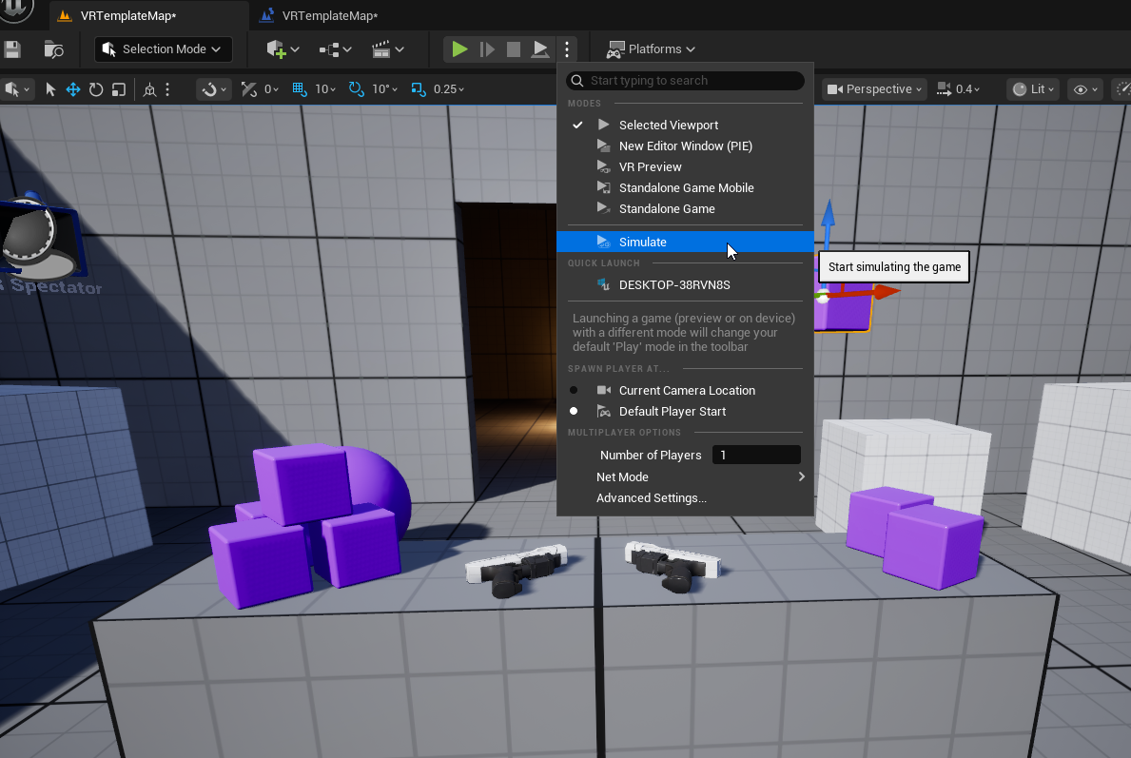Select the Scale tool
This screenshot has height=758, width=1131.
point(118,89)
